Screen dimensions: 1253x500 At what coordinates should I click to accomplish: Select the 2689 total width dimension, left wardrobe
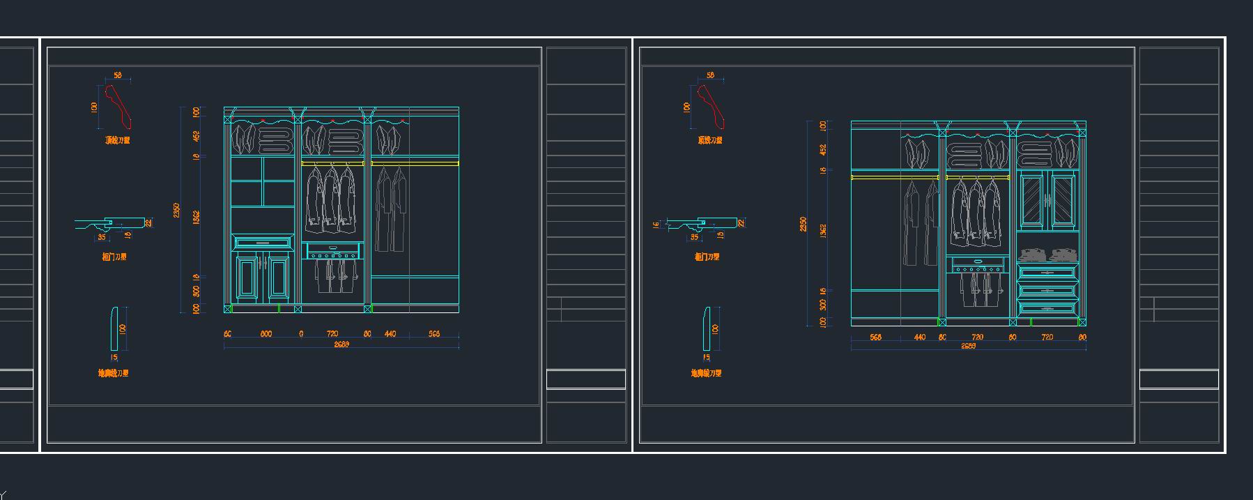341,344
